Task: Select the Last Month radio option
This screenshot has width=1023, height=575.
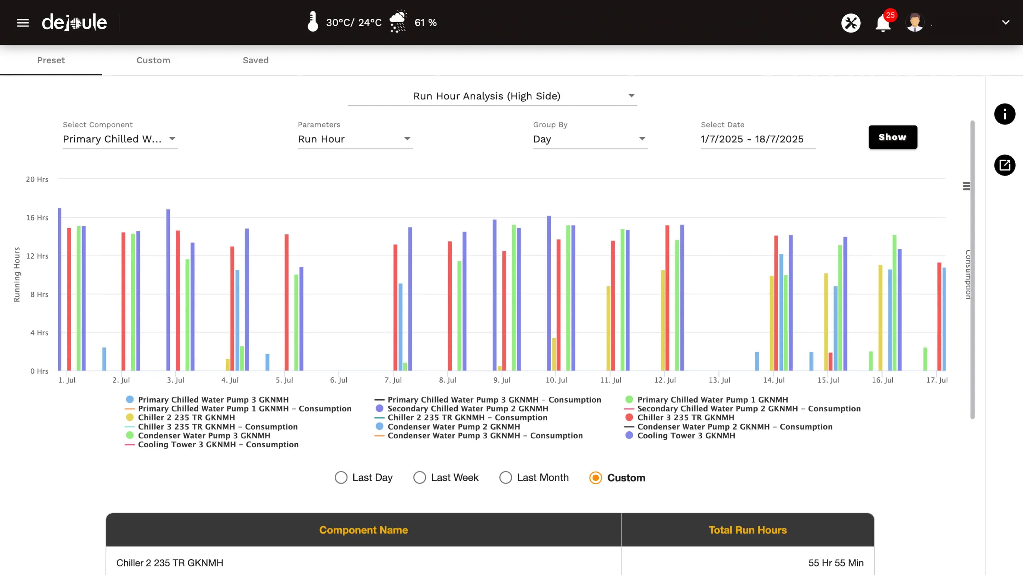Action: pyautogui.click(x=505, y=477)
